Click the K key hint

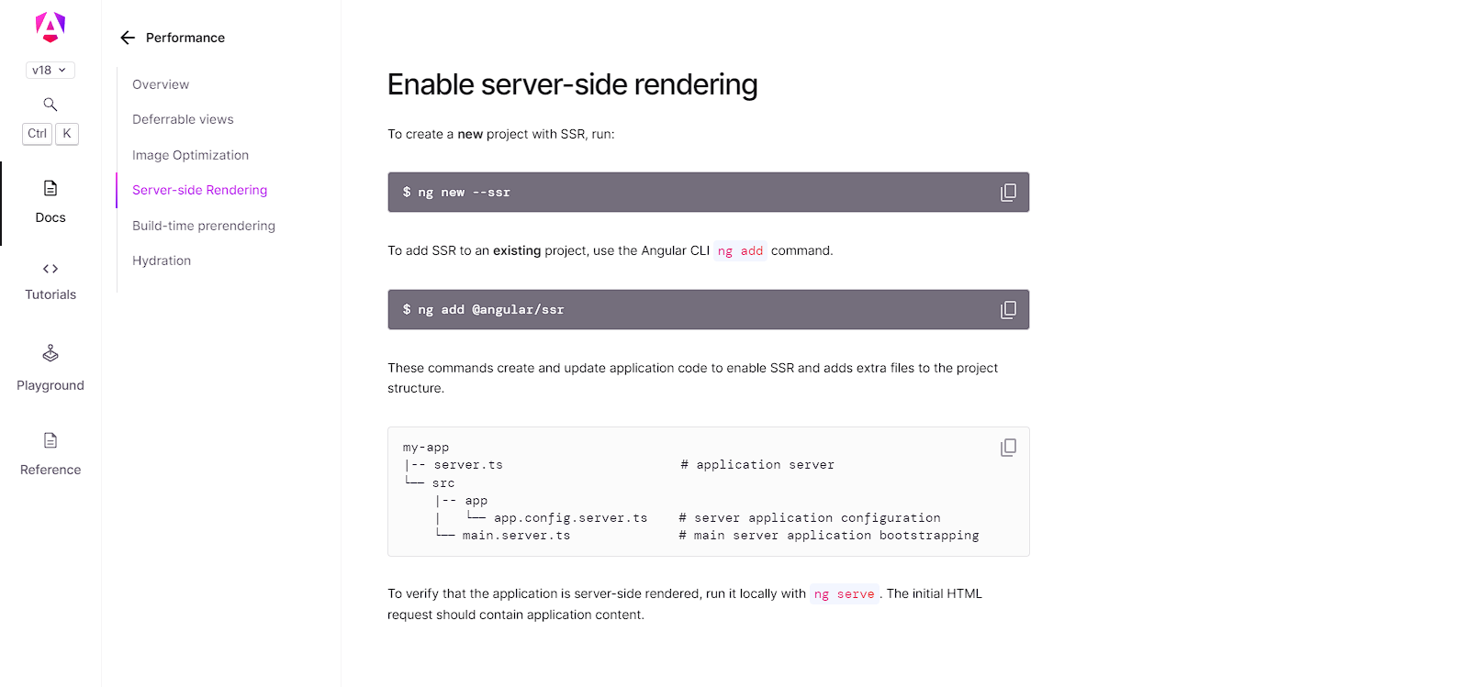(x=67, y=134)
